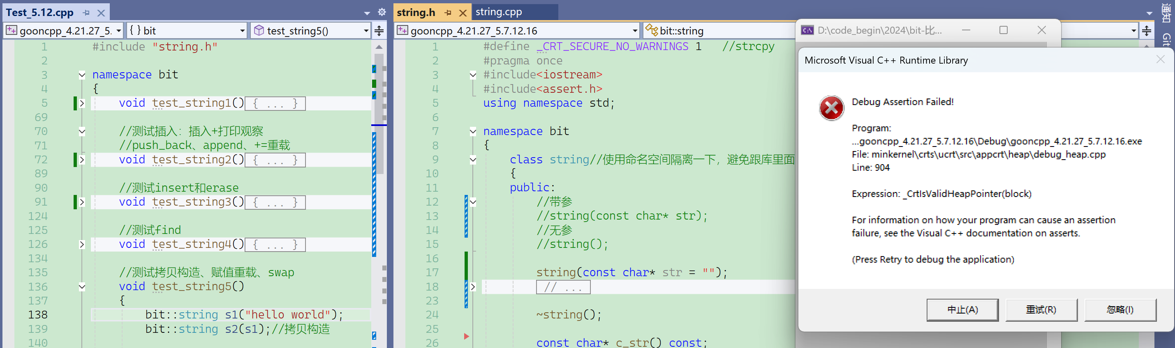Expand the test_string3() function body
The width and height of the screenshot is (1175, 348).
click(x=82, y=202)
